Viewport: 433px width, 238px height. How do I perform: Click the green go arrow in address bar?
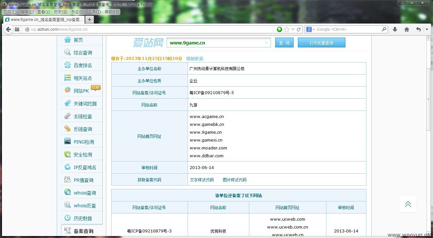pos(279,29)
